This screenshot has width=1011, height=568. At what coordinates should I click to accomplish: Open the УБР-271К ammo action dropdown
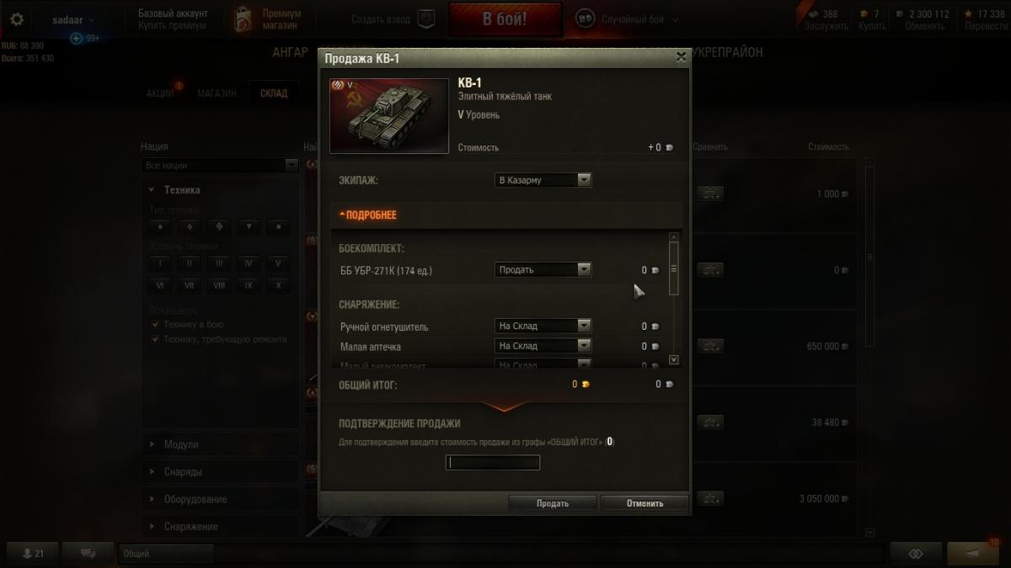point(543,270)
